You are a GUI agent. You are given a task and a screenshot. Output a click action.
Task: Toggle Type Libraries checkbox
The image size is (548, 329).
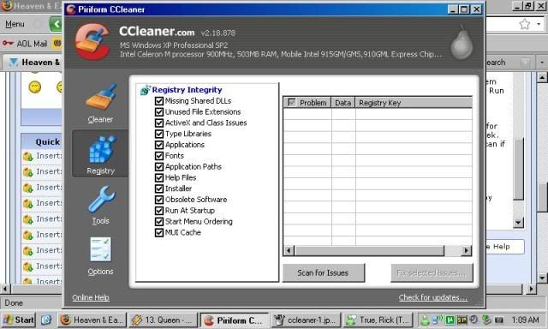[159, 134]
